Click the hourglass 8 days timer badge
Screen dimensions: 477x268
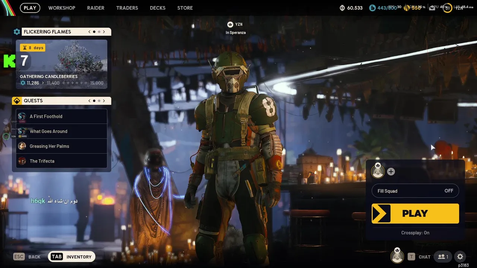click(x=32, y=48)
